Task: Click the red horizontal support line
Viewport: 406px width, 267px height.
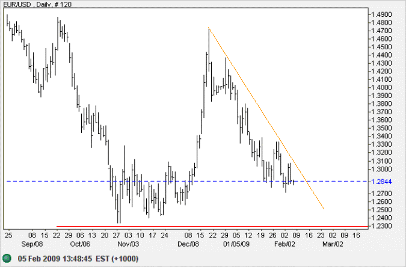Action: (212, 226)
